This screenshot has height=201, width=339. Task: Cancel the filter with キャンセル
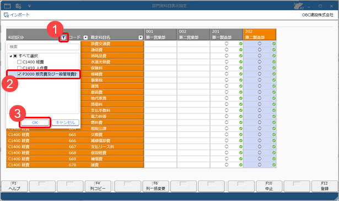(x=65, y=122)
